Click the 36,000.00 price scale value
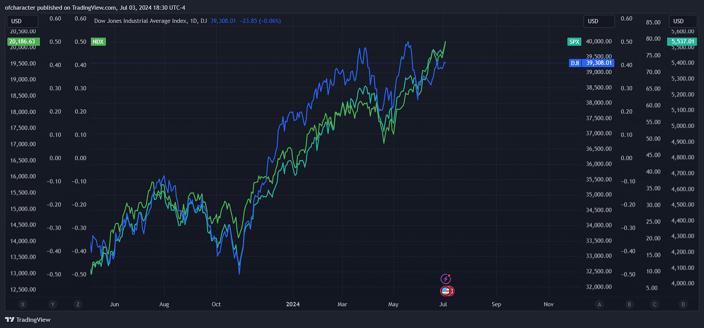704x328 pixels. coord(599,164)
